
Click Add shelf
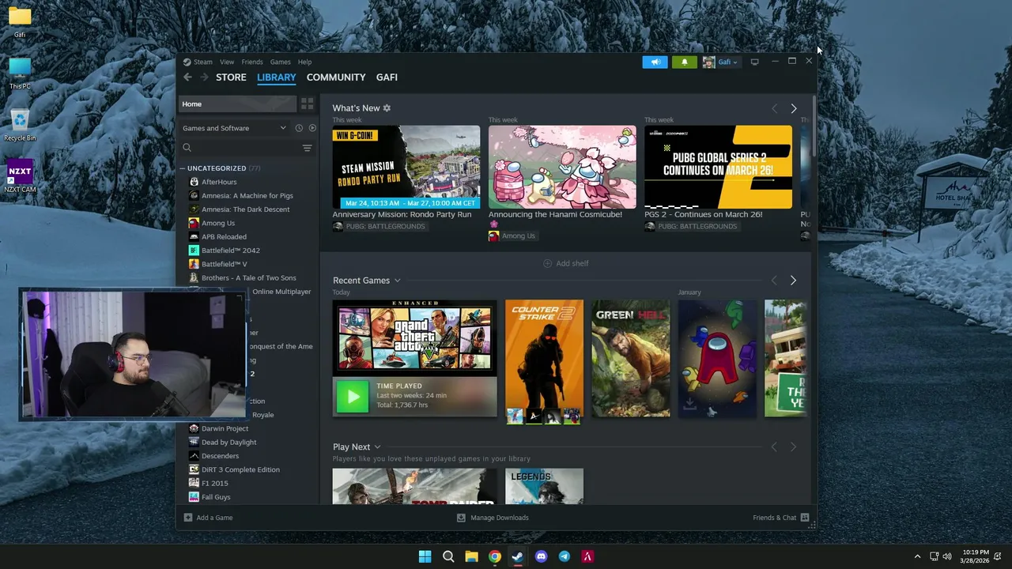pyautogui.click(x=565, y=263)
